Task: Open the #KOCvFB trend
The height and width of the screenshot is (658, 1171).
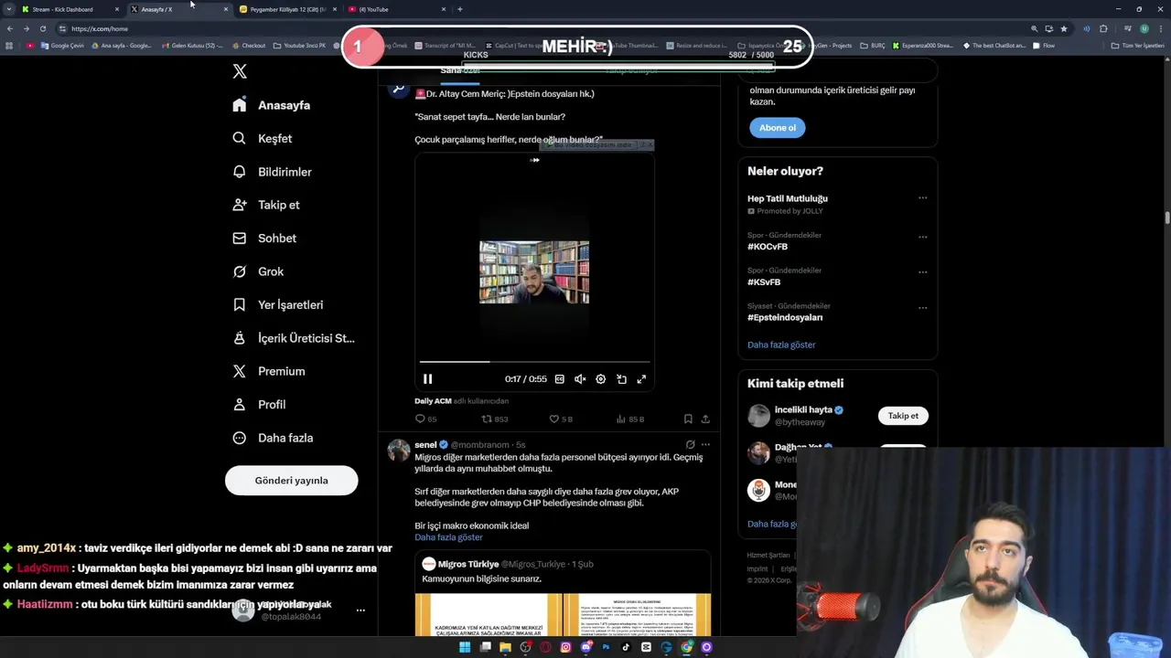Action: (x=768, y=247)
